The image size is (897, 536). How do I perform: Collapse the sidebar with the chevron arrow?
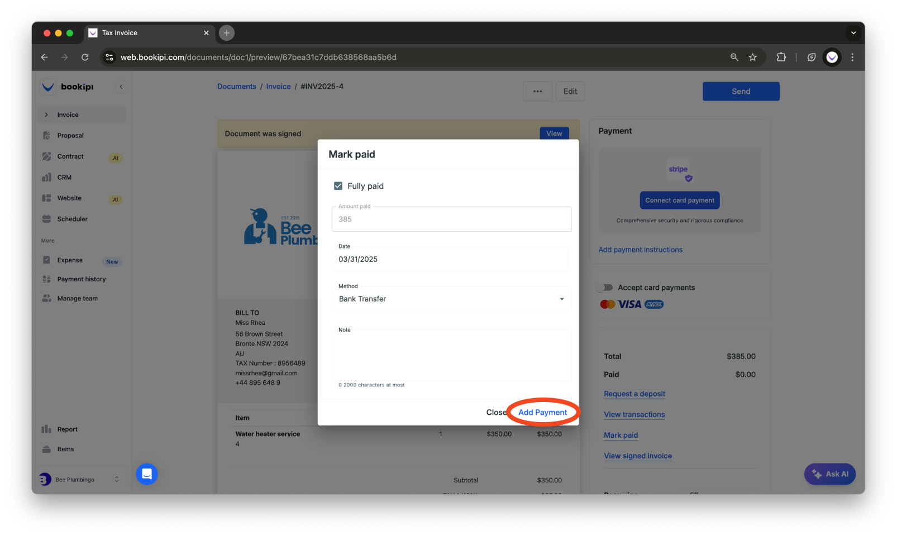click(121, 87)
